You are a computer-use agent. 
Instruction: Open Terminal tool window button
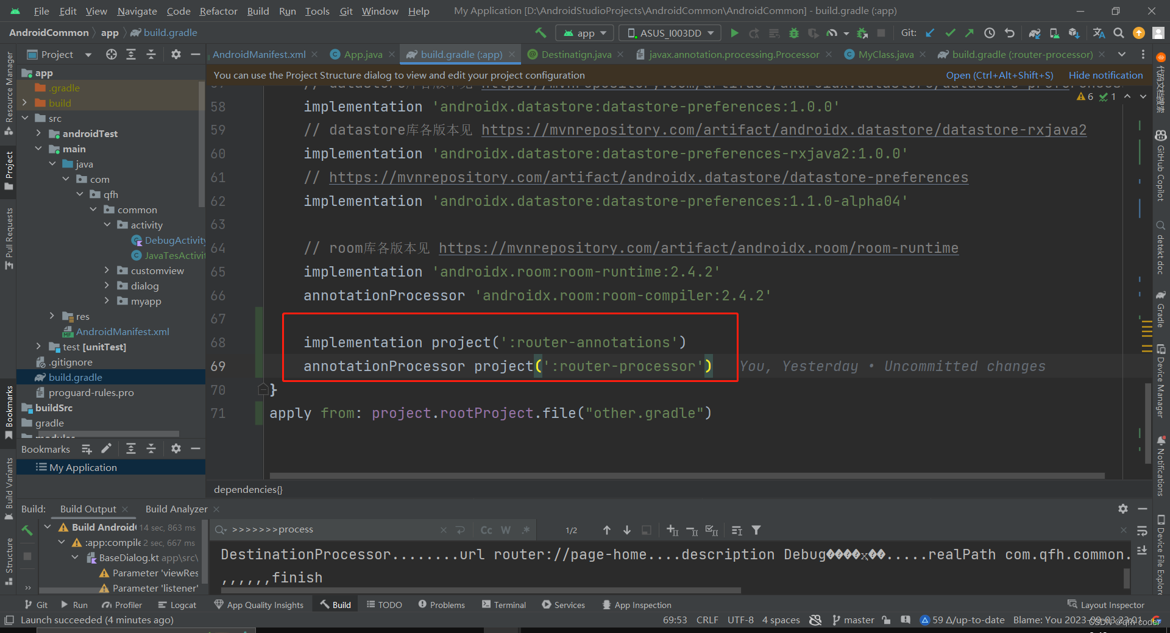[504, 604]
